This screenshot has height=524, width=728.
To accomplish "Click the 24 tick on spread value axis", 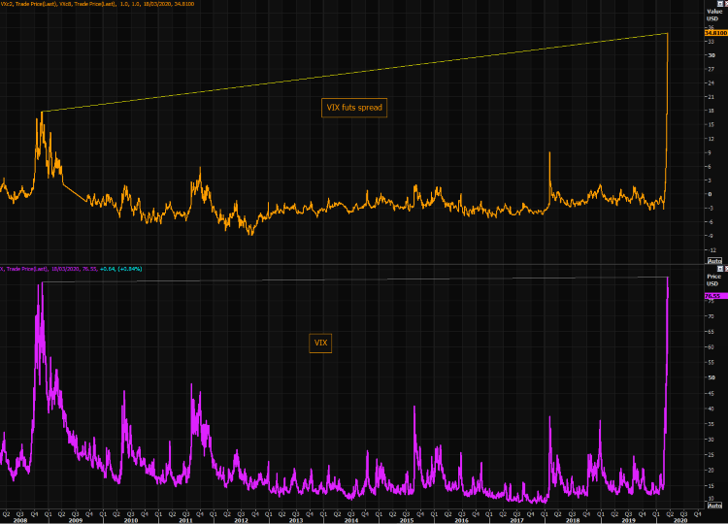I will pos(711,83).
